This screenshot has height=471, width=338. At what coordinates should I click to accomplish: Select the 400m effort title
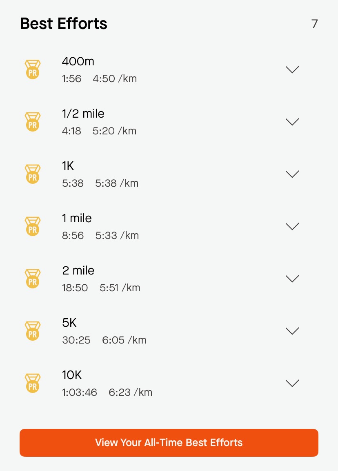pos(78,61)
